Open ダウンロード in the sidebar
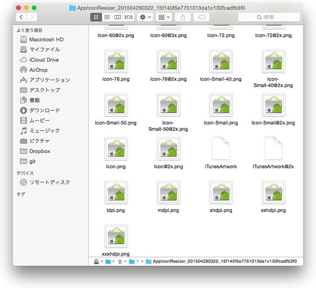Viewport: 316px width, 288px height. (40, 110)
